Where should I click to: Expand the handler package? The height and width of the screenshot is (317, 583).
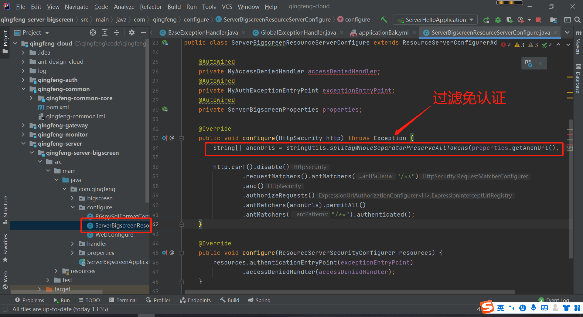(72, 244)
